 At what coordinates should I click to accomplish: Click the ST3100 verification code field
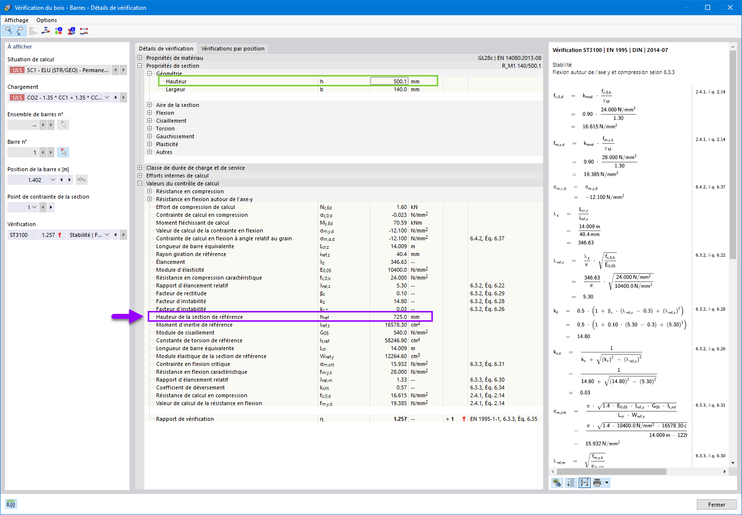[x=23, y=235]
